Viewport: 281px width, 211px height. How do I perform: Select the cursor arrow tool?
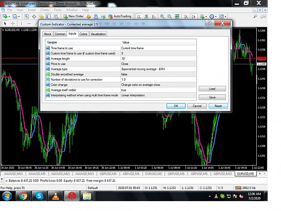(x=5, y=23)
